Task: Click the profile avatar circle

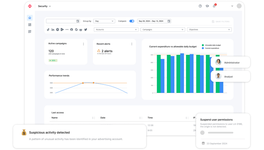Action: tap(239, 6)
